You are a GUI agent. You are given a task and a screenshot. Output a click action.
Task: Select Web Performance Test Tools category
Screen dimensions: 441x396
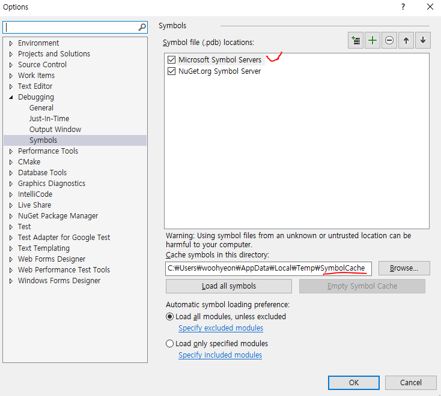[64, 270]
